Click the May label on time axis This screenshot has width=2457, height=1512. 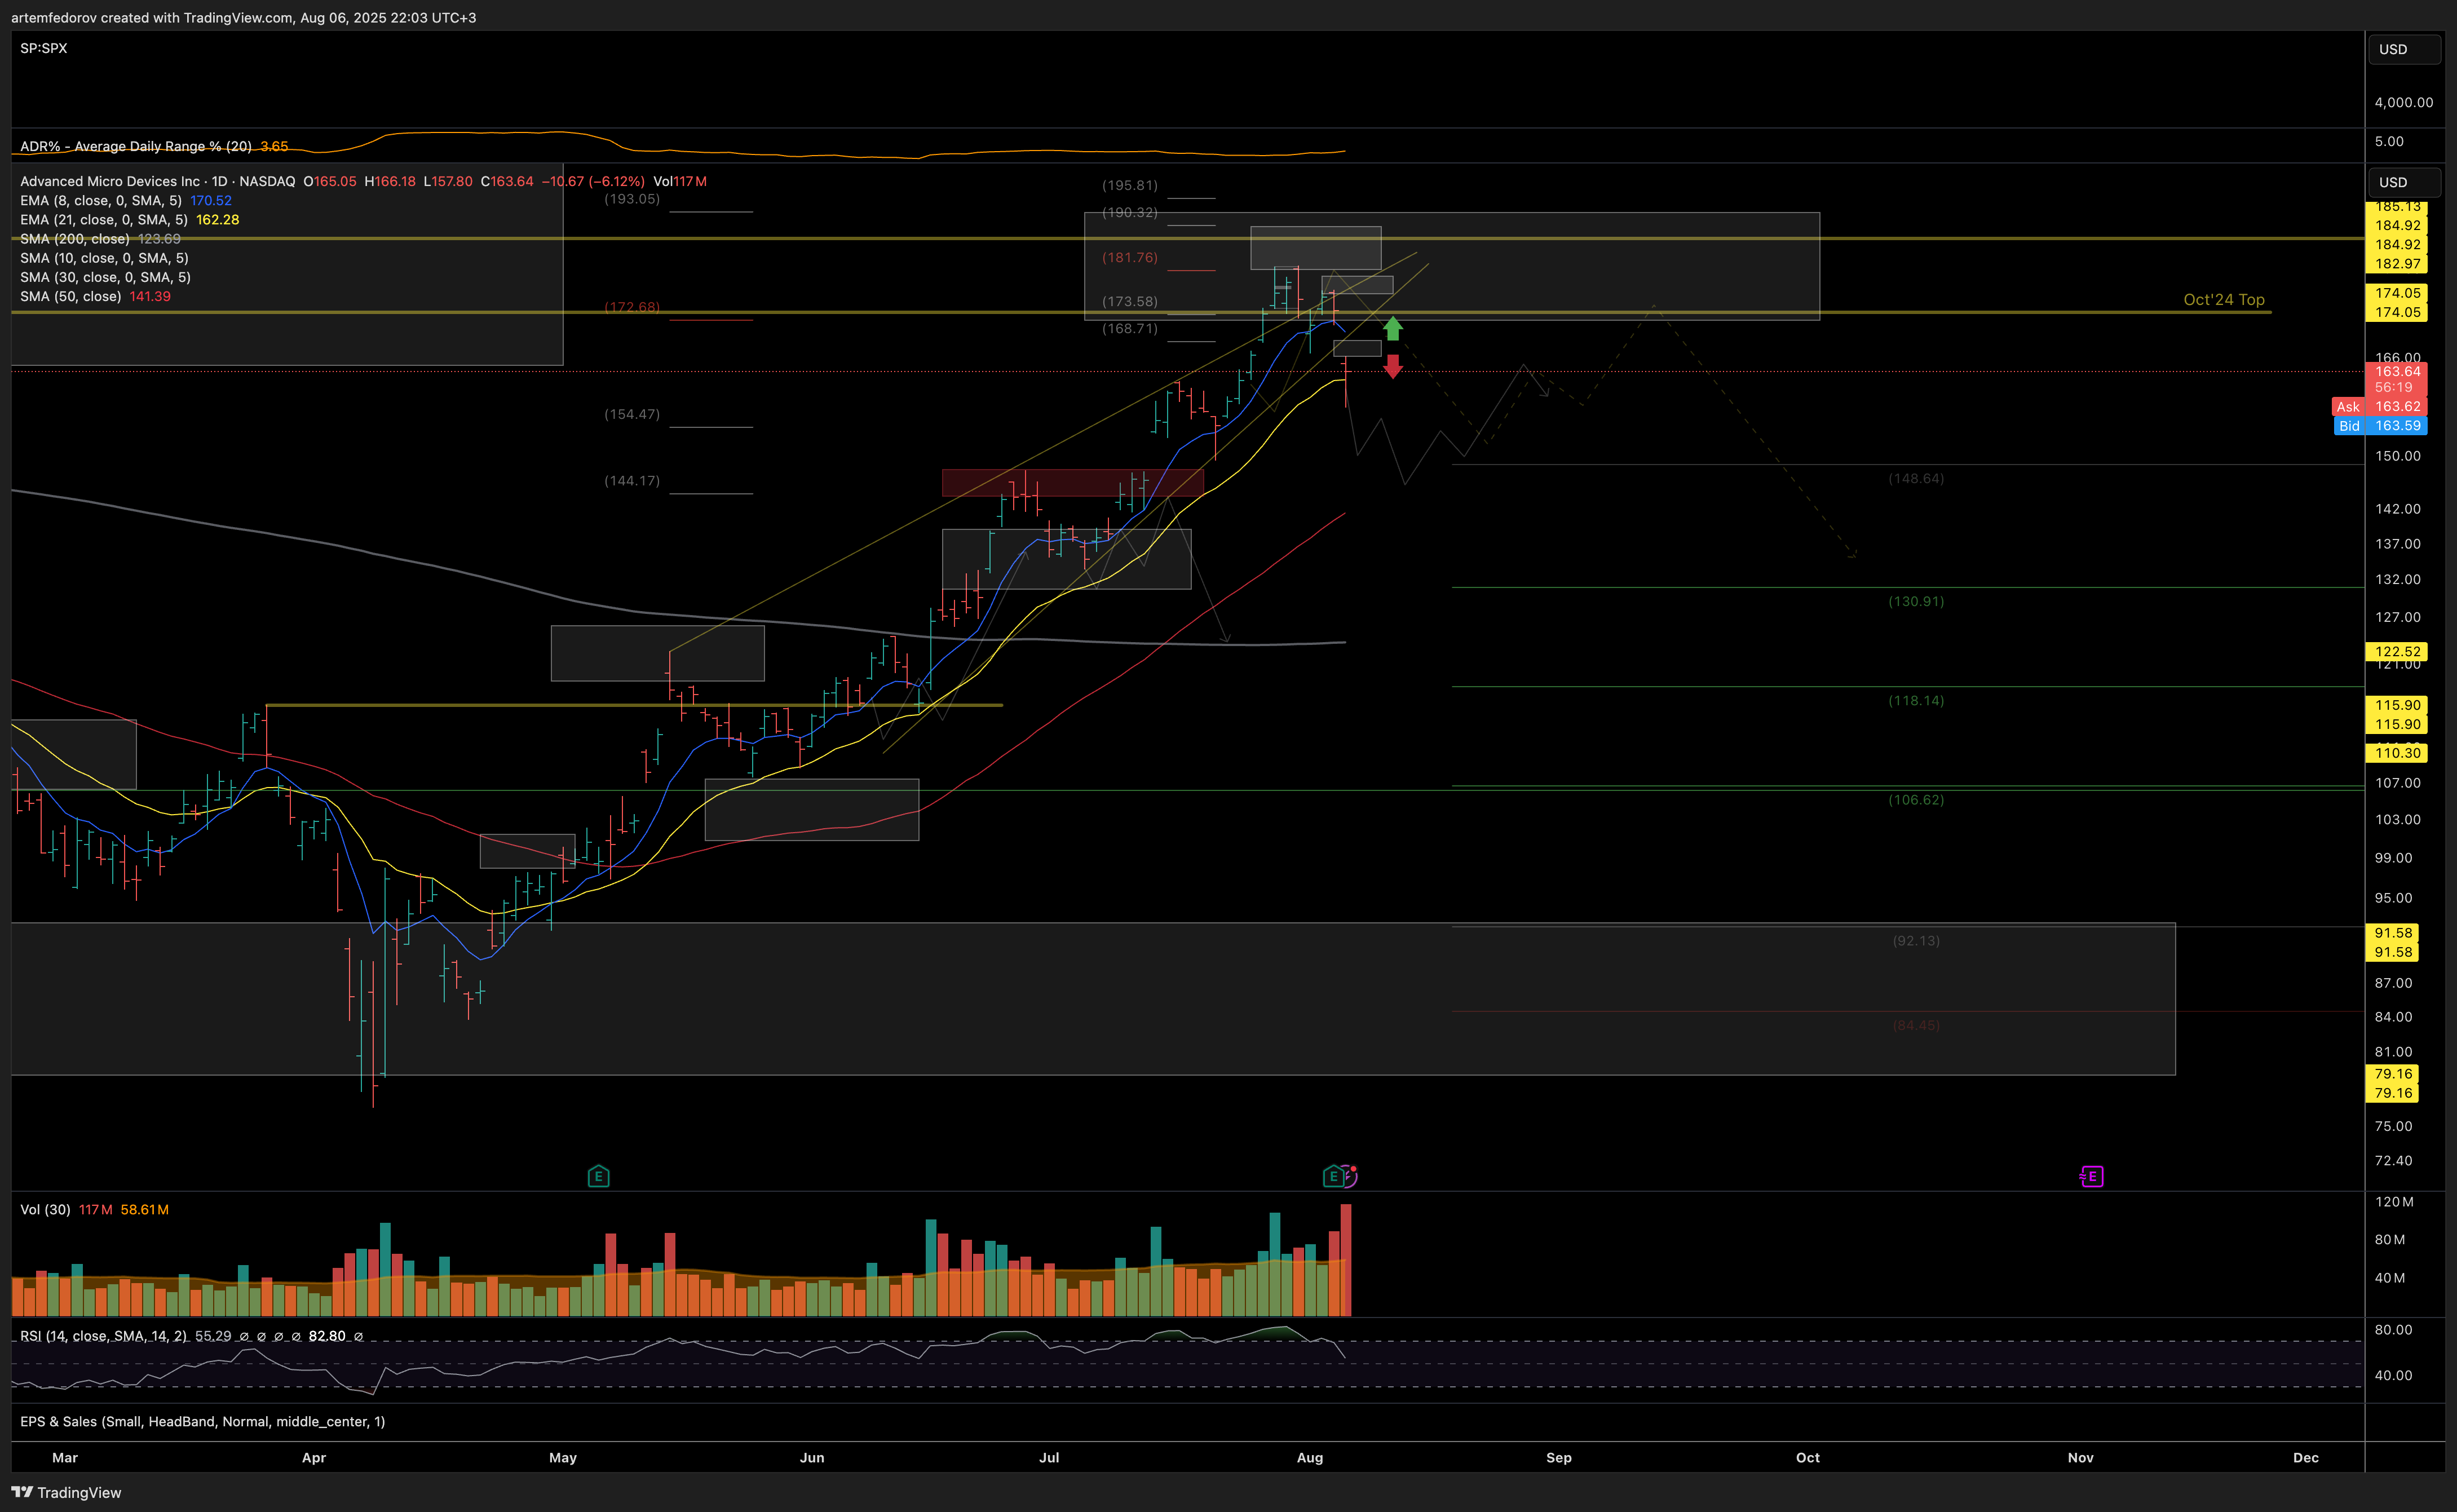coord(563,1457)
